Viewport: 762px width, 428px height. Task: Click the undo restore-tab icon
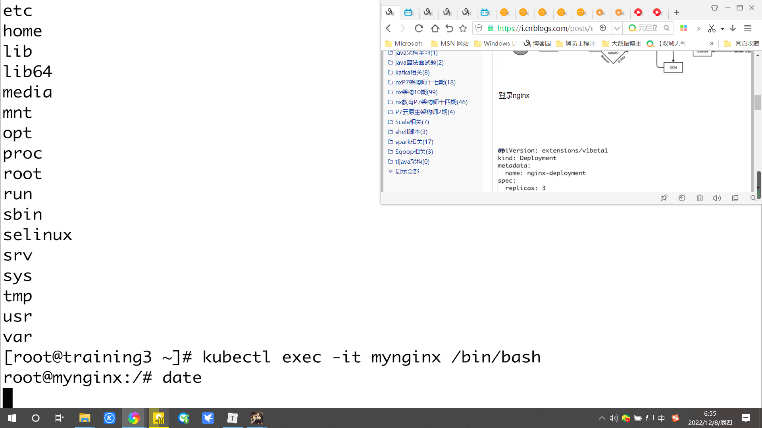449,28
